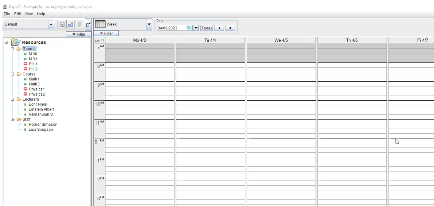The image size is (434, 206).
Task: Open the File menu
Action: pos(7,14)
